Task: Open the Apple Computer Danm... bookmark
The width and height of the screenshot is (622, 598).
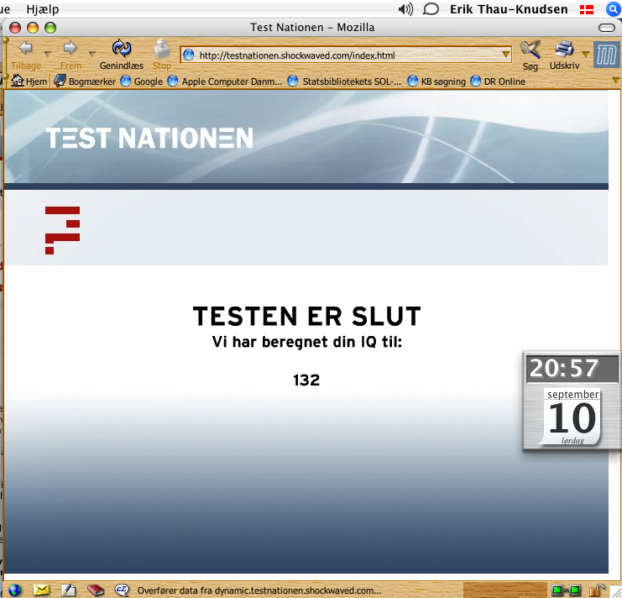Action: pos(225,81)
